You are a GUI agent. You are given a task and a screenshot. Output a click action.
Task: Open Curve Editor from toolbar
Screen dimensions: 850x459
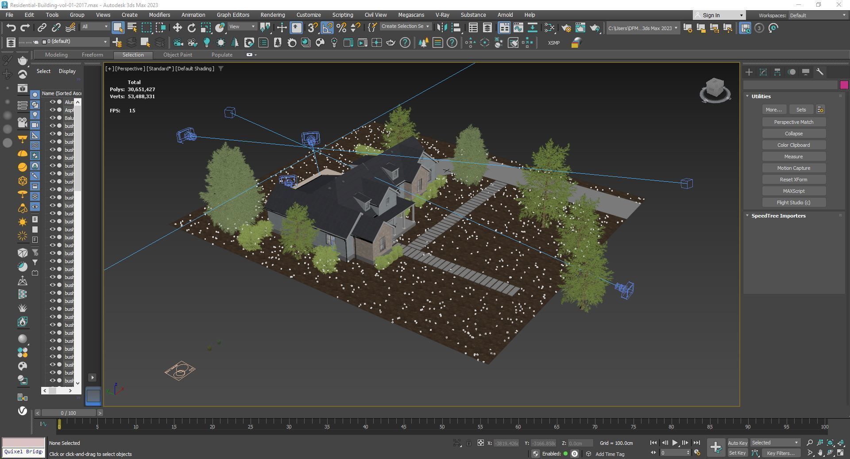(x=518, y=28)
